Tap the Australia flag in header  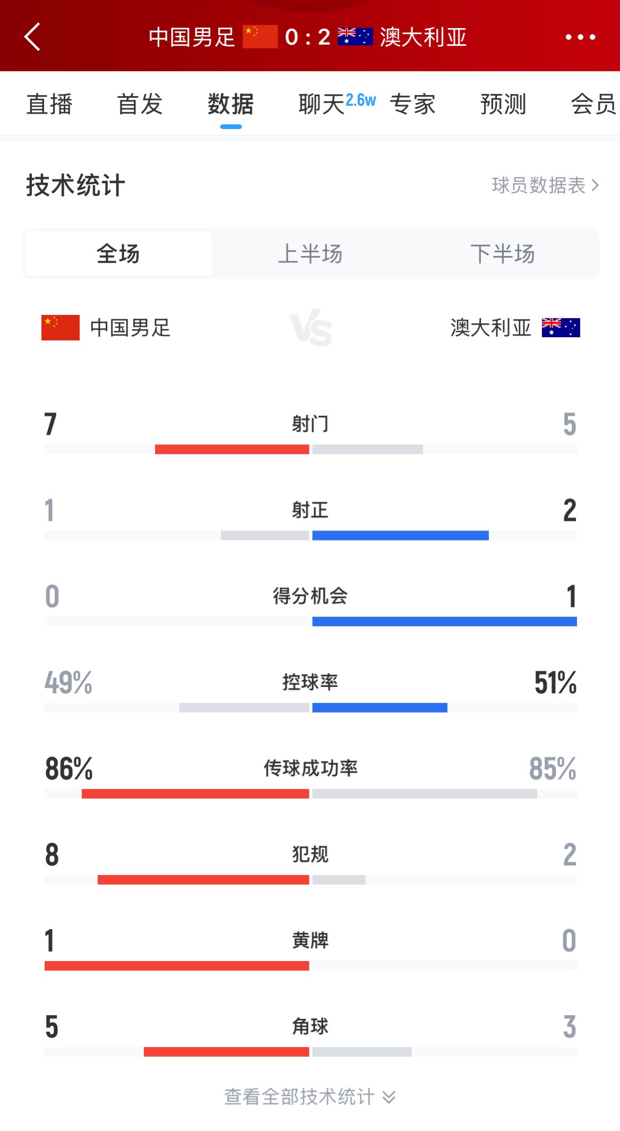[x=355, y=37]
